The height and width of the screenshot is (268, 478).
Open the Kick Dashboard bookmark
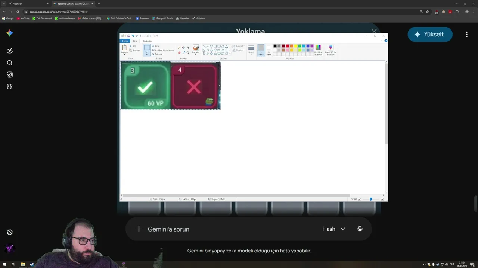click(x=42, y=18)
